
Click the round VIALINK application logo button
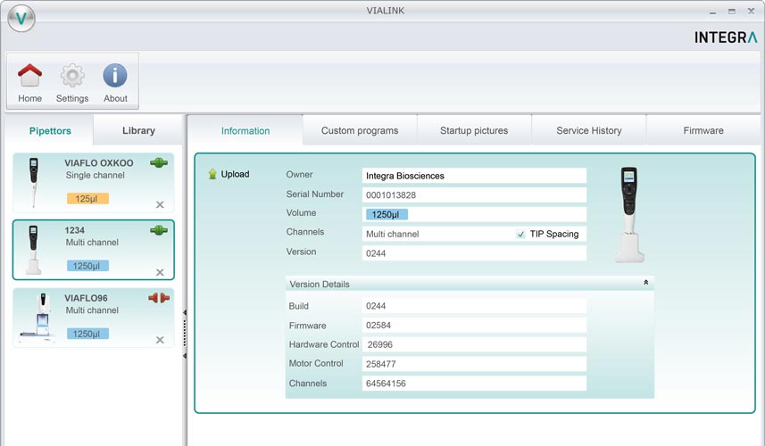click(x=21, y=18)
